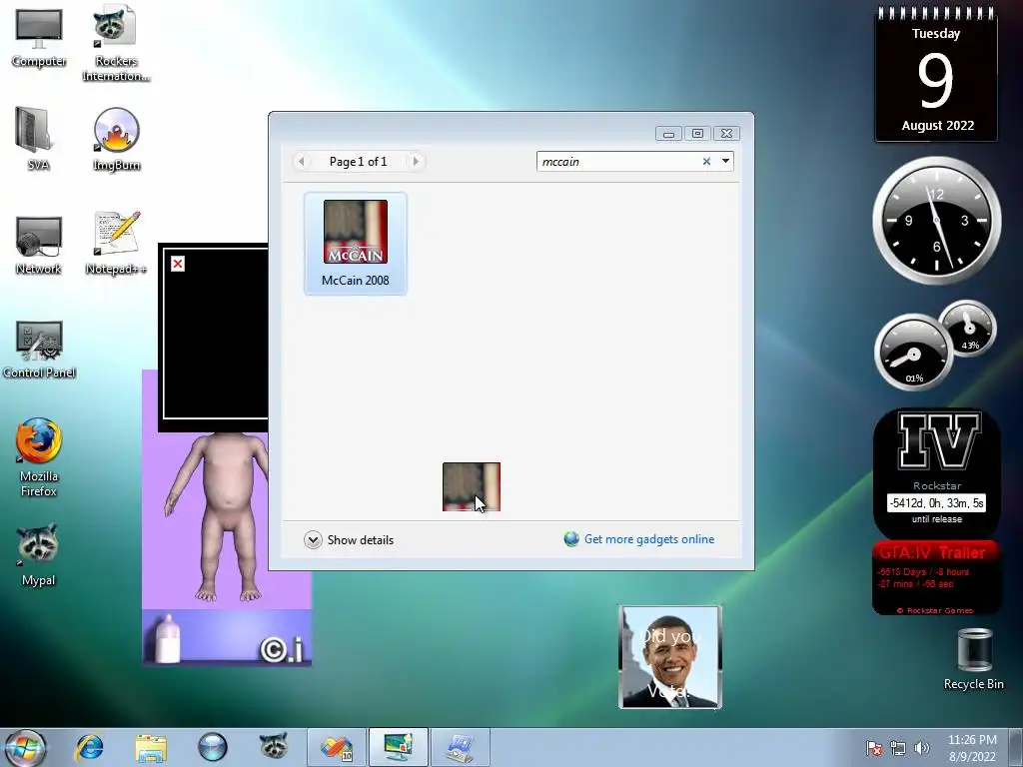Launch ImgBurn from the desktop

click(x=116, y=139)
